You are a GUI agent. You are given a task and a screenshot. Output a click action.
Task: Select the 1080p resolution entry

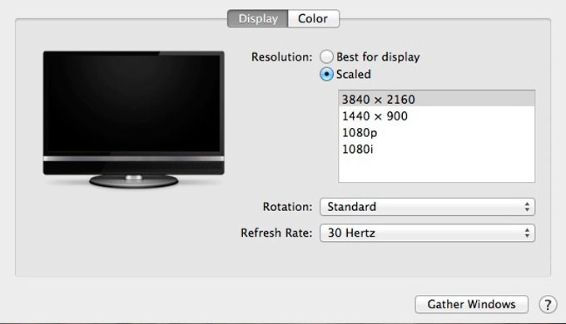pyautogui.click(x=436, y=133)
